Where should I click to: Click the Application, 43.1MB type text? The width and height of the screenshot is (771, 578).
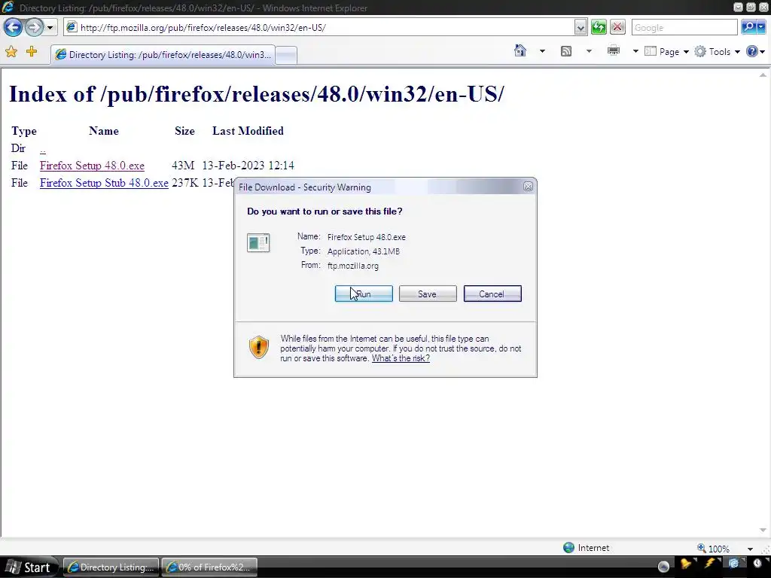(364, 251)
